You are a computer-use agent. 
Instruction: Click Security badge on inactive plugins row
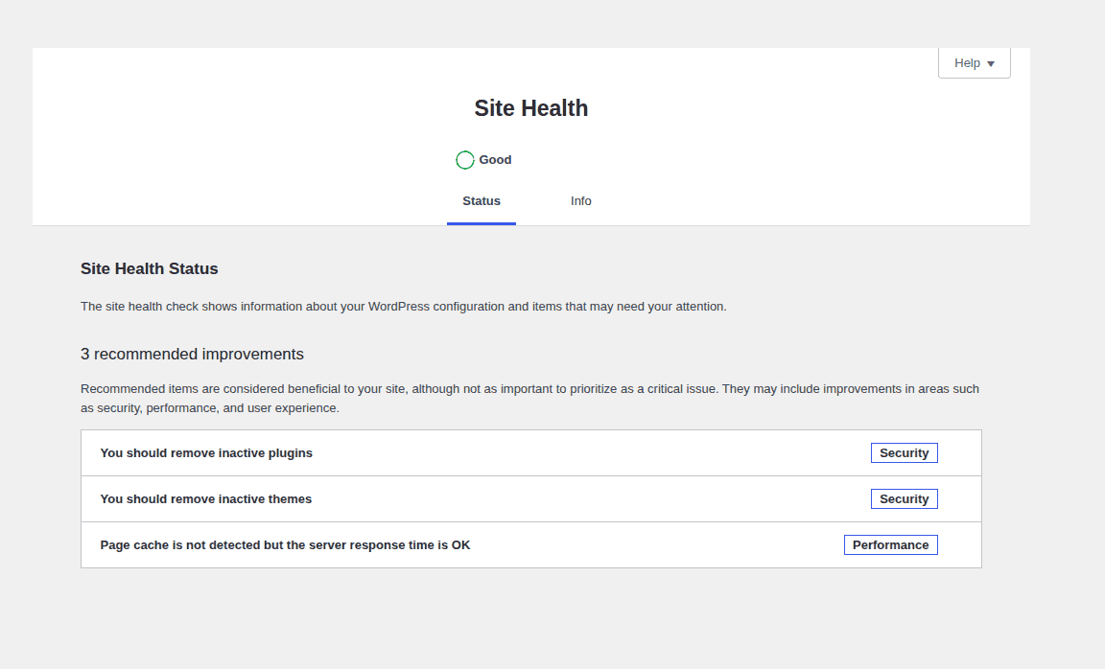pyautogui.click(x=905, y=452)
